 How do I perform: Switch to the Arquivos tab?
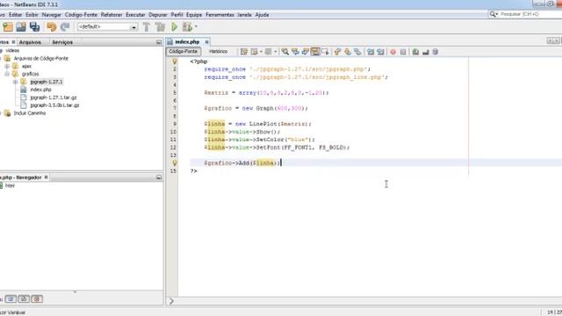point(30,42)
